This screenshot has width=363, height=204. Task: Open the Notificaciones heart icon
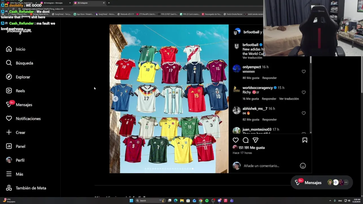(9, 118)
